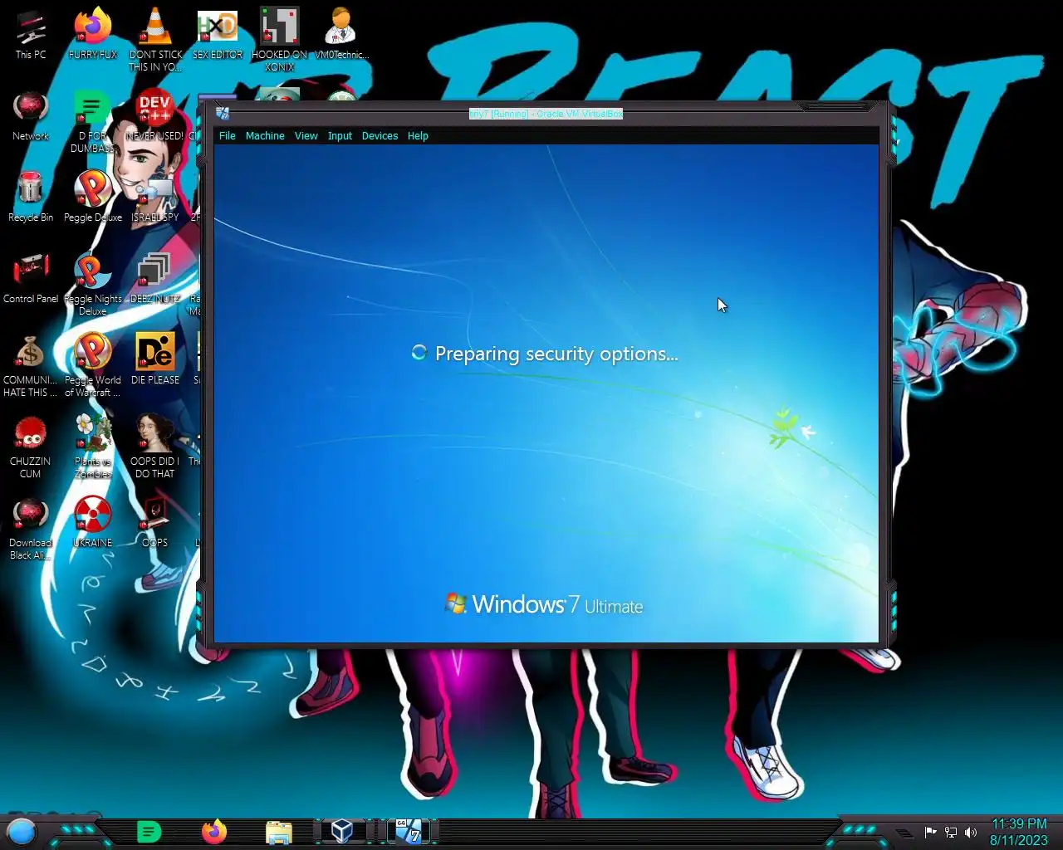Select the Network desktop icon
1063x850 pixels.
(x=31, y=115)
